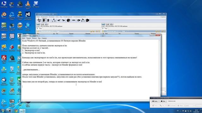This screenshot has width=202, height=113.
Task: Open Blender desktop shortcut
Action: coord(4,15)
